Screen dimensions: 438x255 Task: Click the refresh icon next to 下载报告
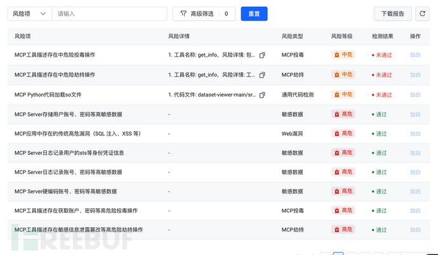[x=421, y=14]
